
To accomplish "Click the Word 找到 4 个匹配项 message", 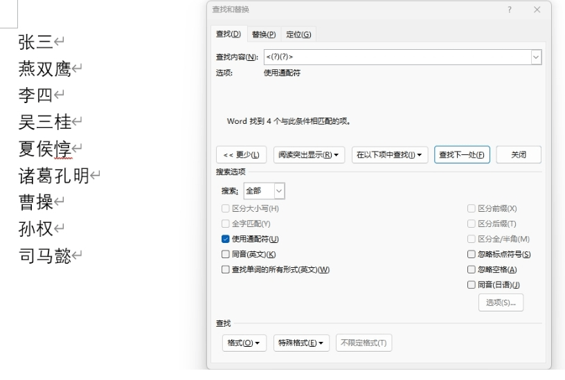I will pyautogui.click(x=289, y=121).
